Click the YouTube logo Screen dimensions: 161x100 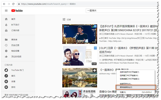pos(17,10)
